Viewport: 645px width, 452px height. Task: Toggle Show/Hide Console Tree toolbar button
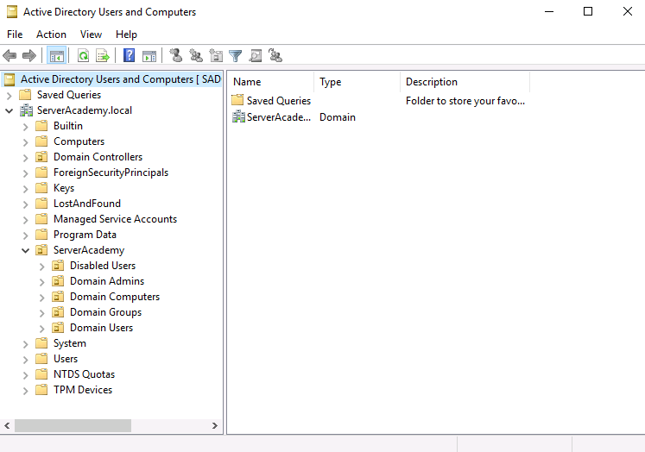tap(57, 55)
